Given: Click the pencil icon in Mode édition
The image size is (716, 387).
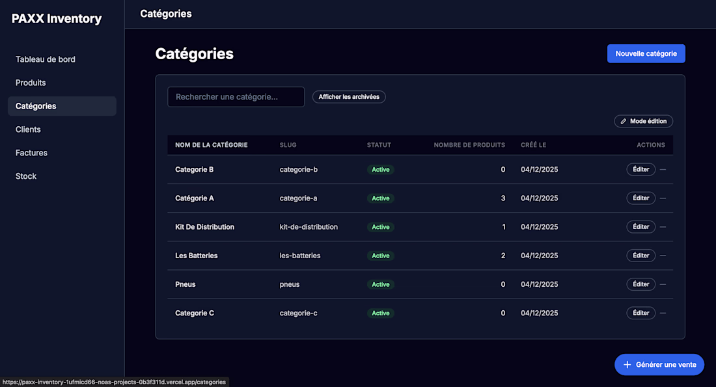Looking at the screenshot, I should (624, 122).
